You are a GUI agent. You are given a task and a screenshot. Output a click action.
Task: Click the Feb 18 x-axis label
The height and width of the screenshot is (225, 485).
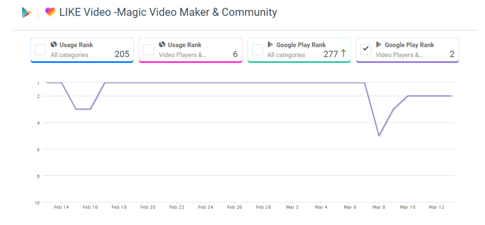coord(119,207)
